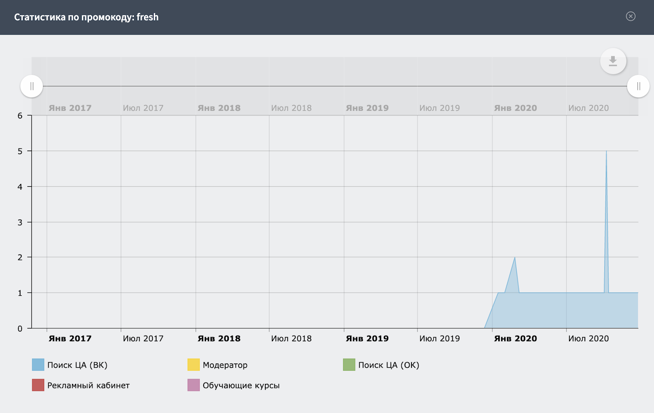Click the yellow Модератор color swatch
This screenshot has width=654, height=413.
click(194, 365)
